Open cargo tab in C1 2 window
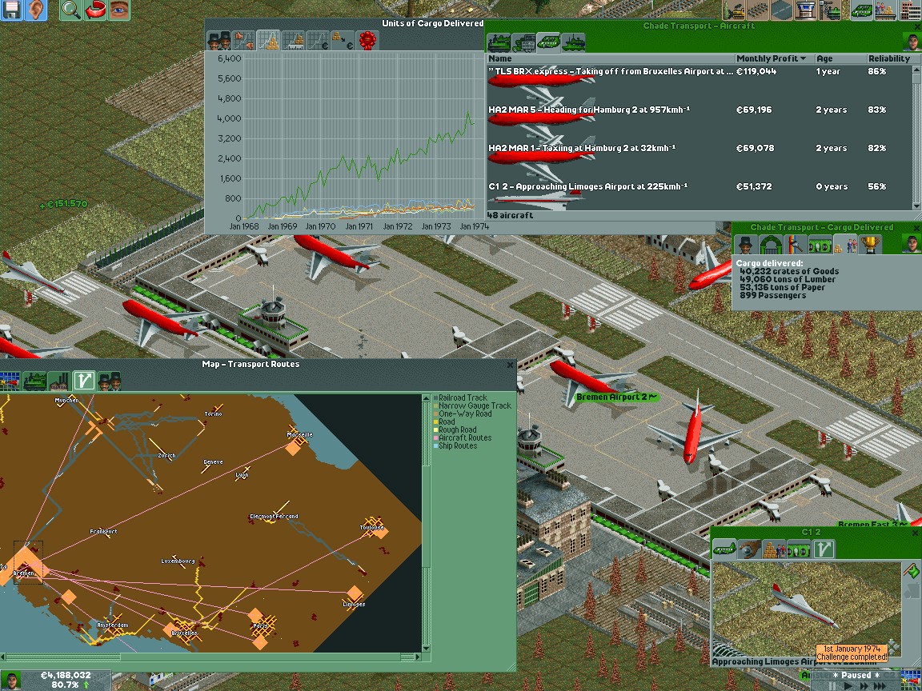922x691 pixels. [x=773, y=549]
